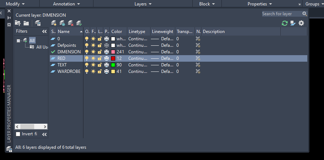The image size is (324, 160).
Task: Collapse the All filter tree node
Action: [x=18, y=41]
